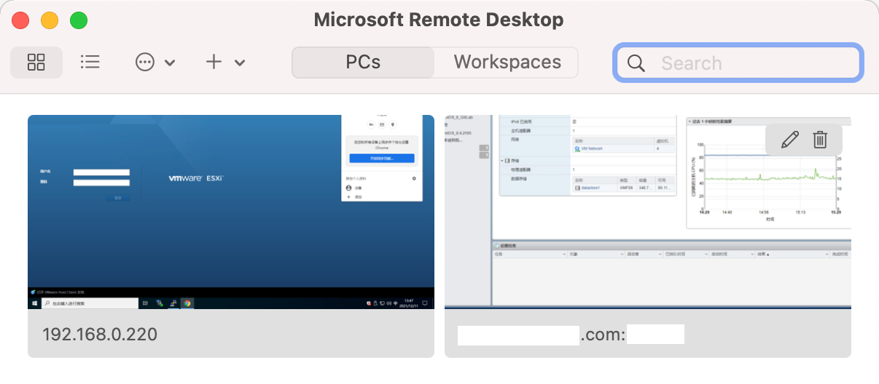Click the search magnifier icon
The height and width of the screenshot is (384, 879).
[x=636, y=63]
